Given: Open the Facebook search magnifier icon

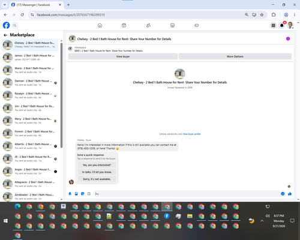Looking at the screenshot, I should (x=14, y=25).
